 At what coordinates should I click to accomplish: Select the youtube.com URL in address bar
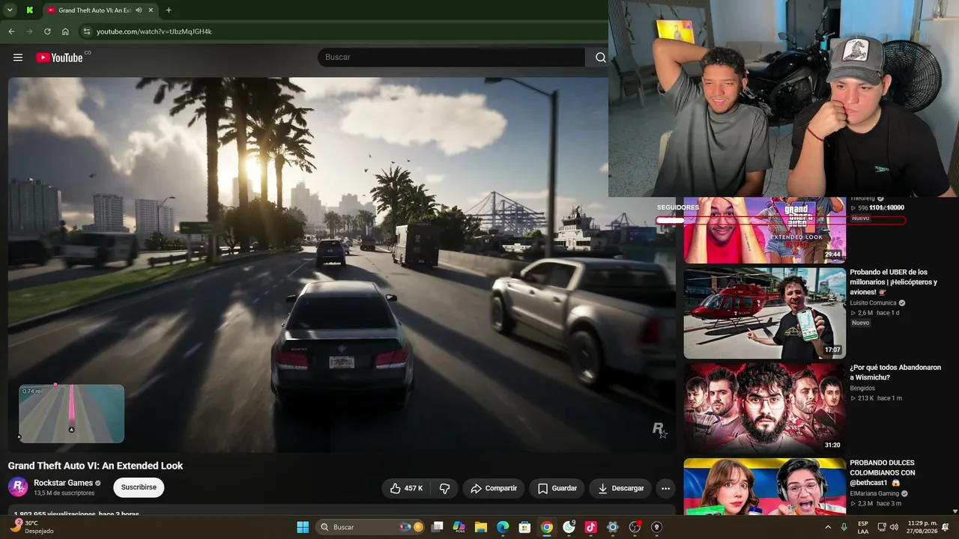pos(154,31)
